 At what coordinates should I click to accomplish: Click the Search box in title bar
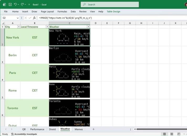[110, 4]
